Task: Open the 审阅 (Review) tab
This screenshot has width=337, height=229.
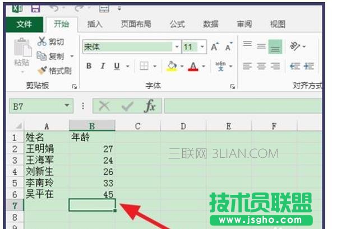Action: coord(244,24)
